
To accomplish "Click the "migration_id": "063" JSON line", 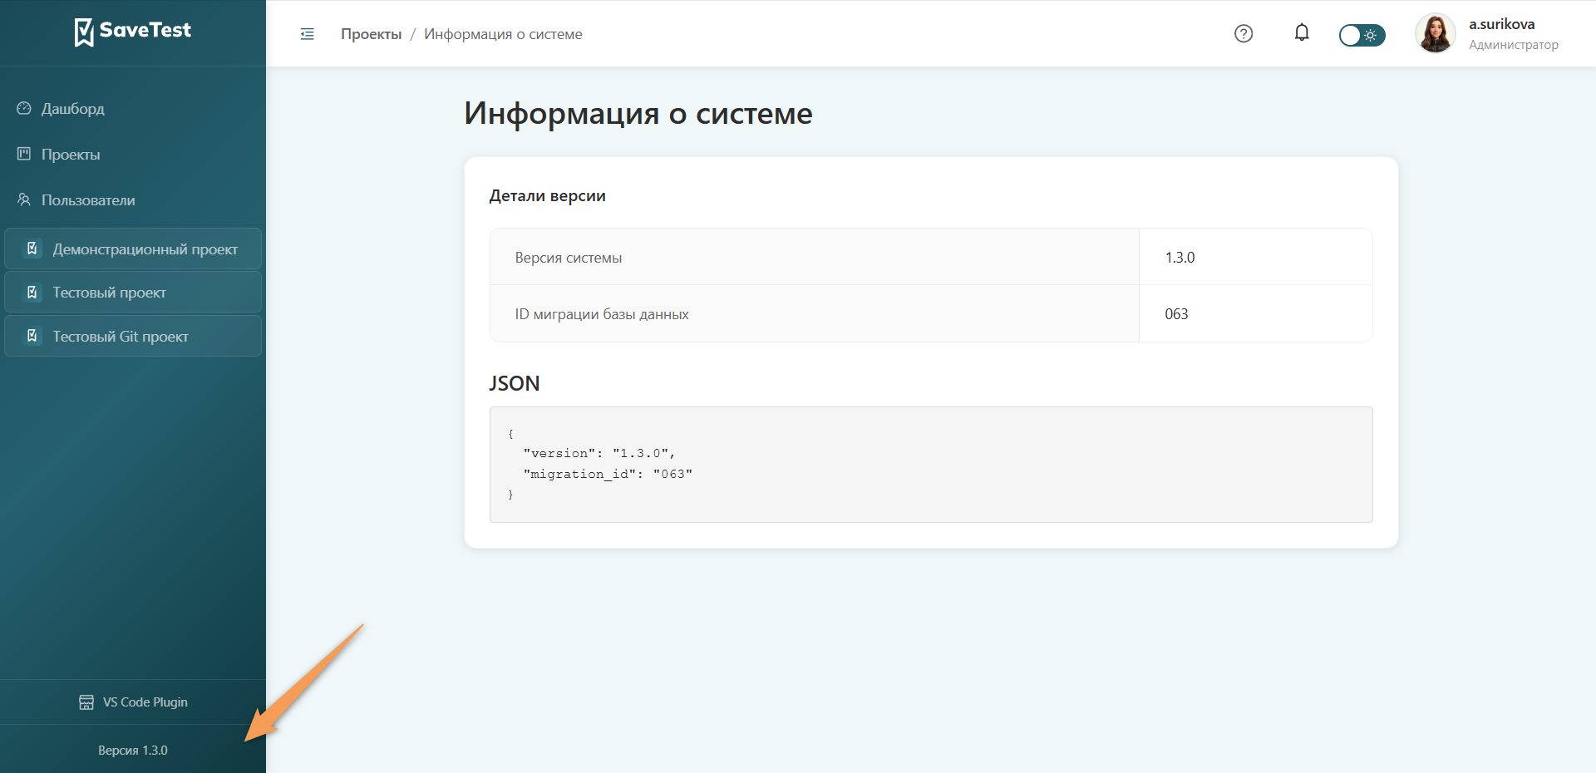I will [608, 474].
